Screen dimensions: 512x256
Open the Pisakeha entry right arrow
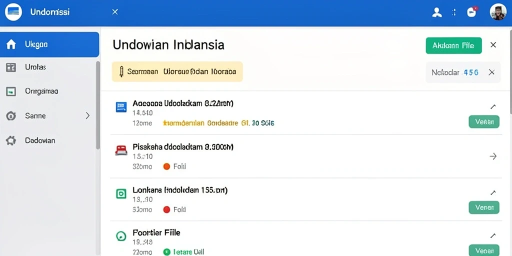pos(493,156)
